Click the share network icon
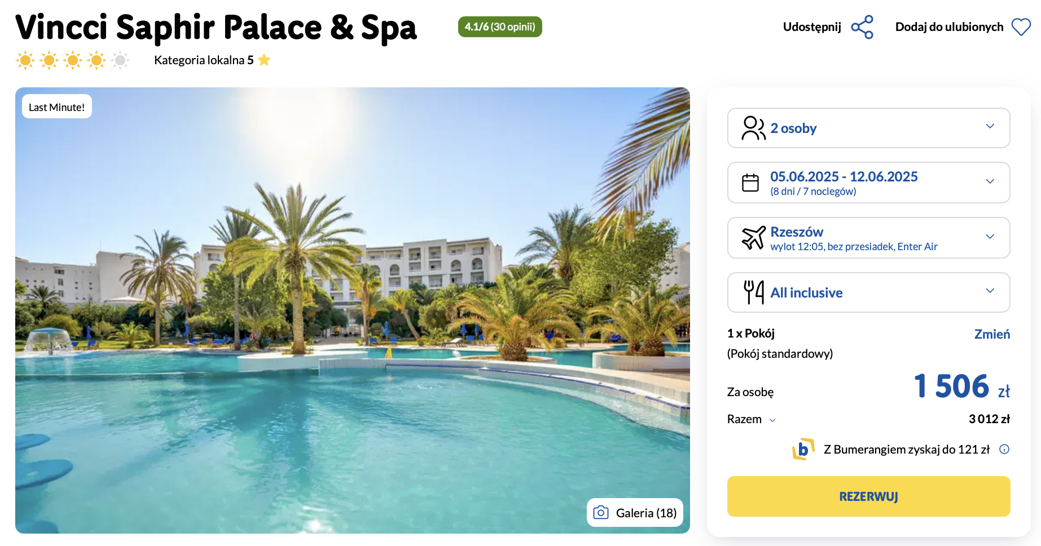This screenshot has height=546, width=1041. [x=862, y=27]
